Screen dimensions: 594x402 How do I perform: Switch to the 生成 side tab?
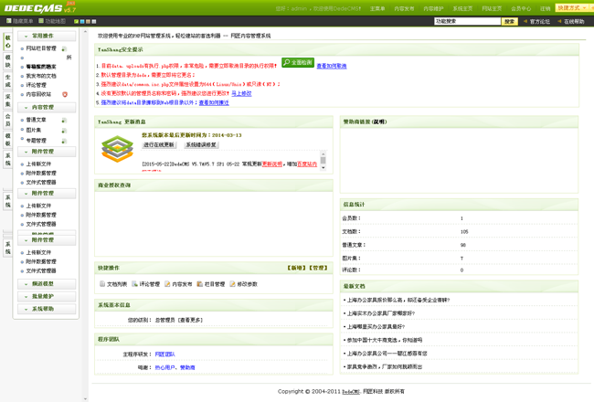coord(8,81)
